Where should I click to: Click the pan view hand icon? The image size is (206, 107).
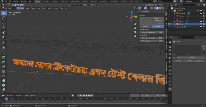(135, 28)
